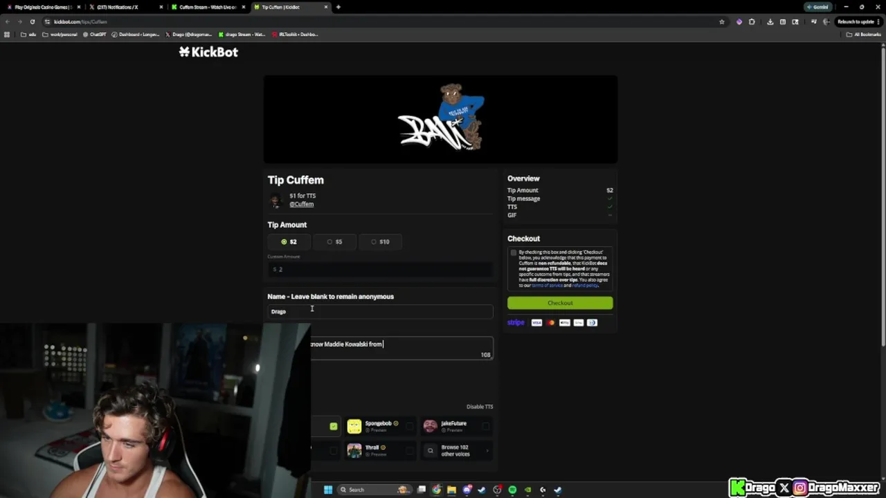Open the edu bookmarks folder
The image size is (886, 498).
point(28,34)
